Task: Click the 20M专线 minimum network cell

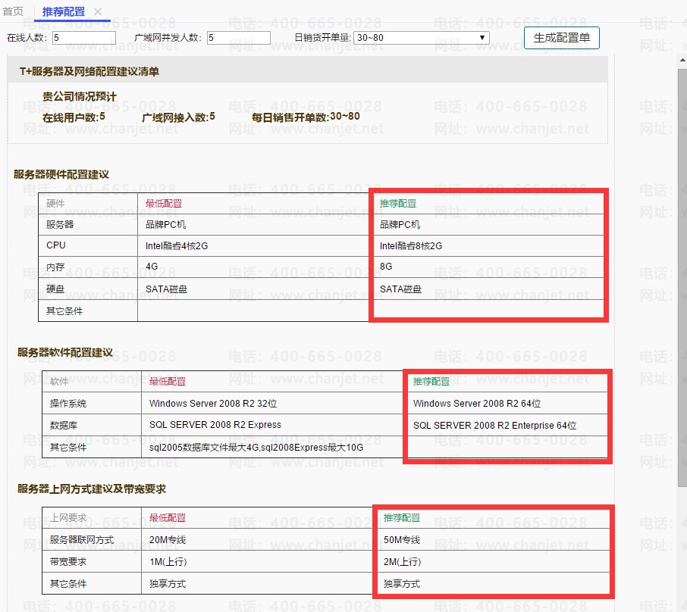Action: 168,540
